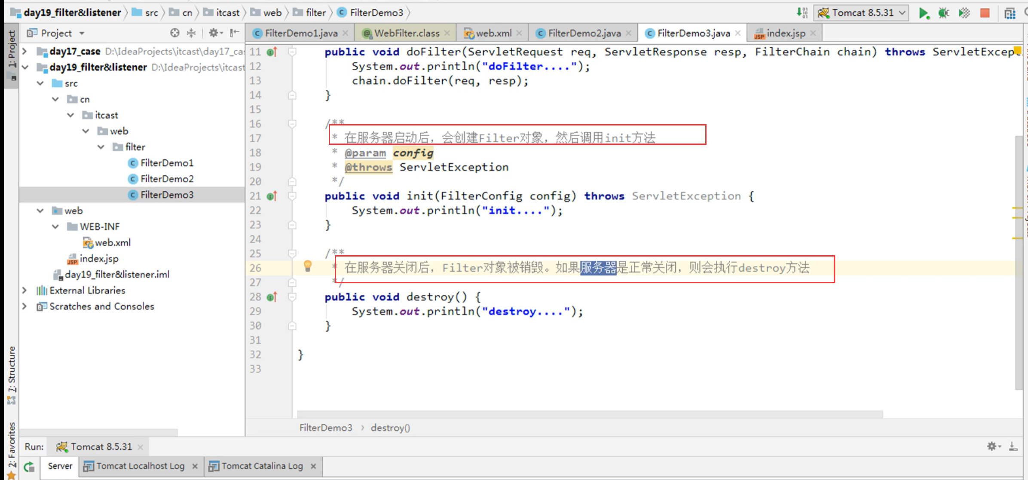
Task: Rerun Tomcat server from Run panel
Action: [x=29, y=466]
